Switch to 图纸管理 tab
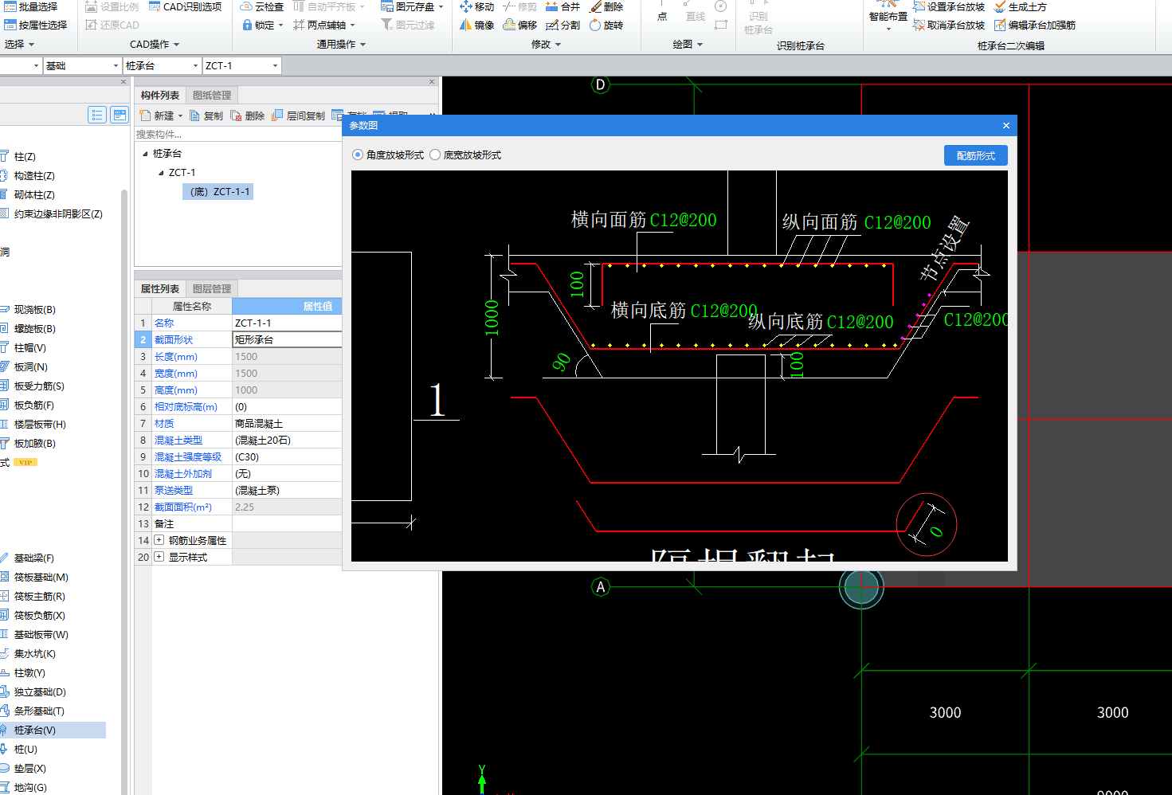The image size is (1172, 795). pos(212,95)
